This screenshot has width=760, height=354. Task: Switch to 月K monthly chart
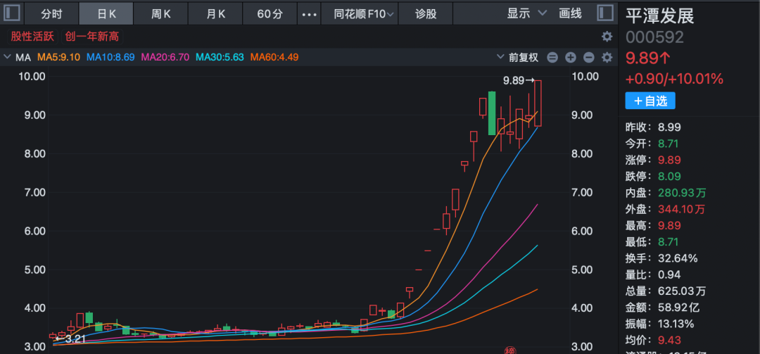click(x=216, y=14)
